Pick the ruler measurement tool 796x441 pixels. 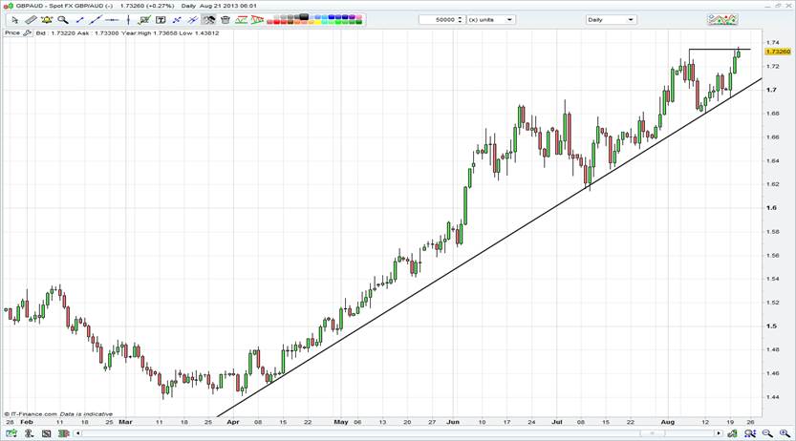pyautogui.click(x=31, y=19)
